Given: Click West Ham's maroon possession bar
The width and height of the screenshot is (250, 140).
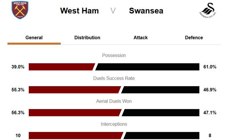Looking at the screenshot, I should [x=61, y=67].
